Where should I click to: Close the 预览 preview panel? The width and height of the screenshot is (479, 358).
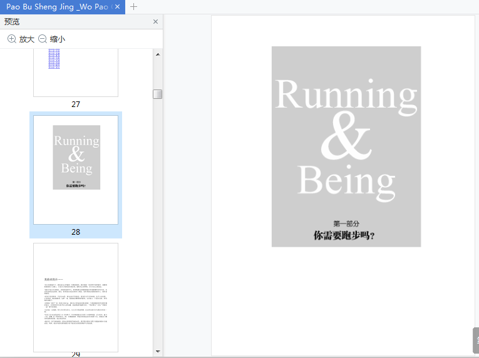(156, 21)
